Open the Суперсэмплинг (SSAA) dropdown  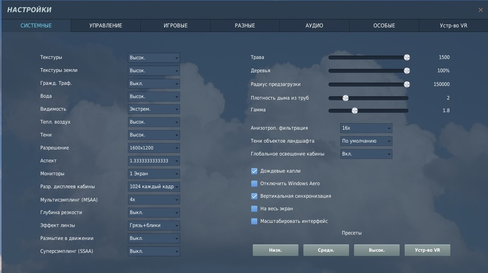(x=154, y=251)
